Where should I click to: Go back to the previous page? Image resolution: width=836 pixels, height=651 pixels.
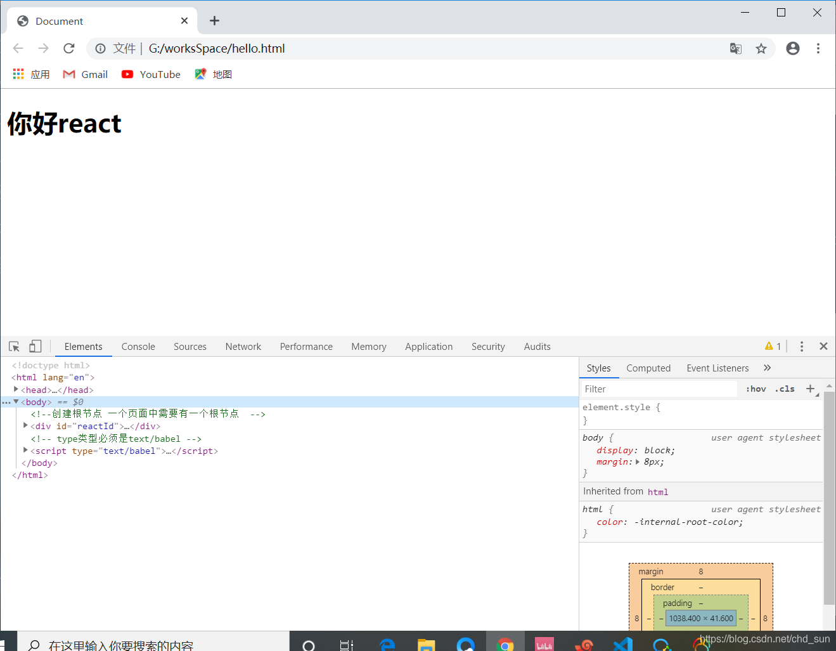pyautogui.click(x=18, y=48)
